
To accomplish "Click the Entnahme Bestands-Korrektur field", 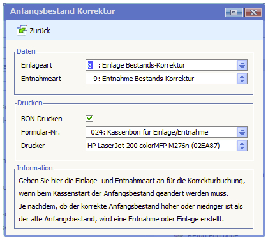I will pos(161,79).
